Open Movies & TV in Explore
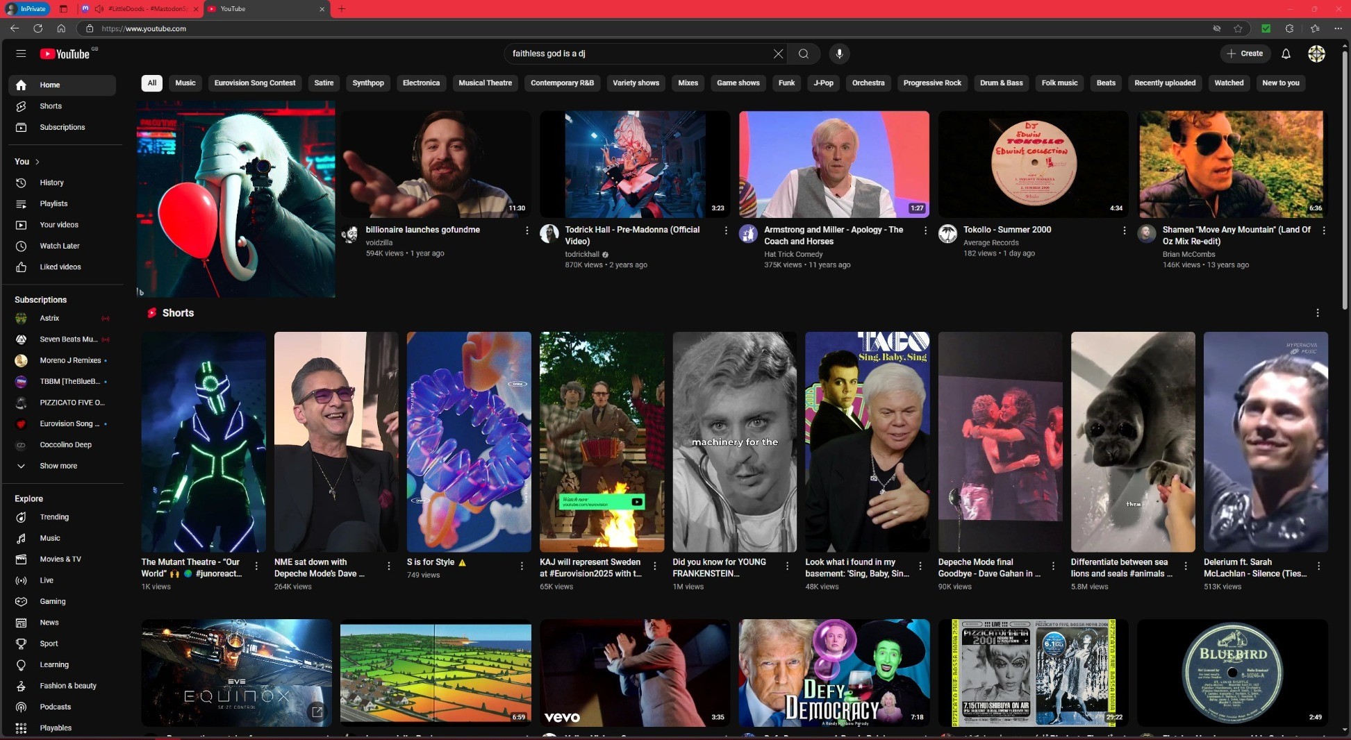The height and width of the screenshot is (740, 1351). tap(62, 560)
